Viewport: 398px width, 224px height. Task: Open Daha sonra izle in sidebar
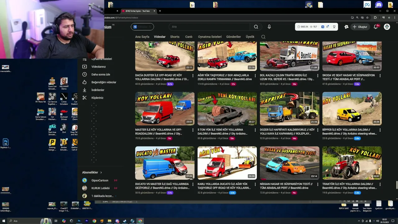coord(100,74)
